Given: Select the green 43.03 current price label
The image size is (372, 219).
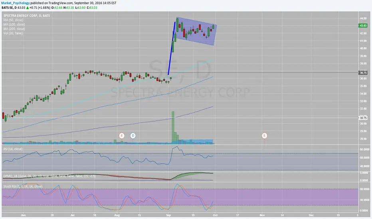Looking at the screenshot, I should pos(363,25).
